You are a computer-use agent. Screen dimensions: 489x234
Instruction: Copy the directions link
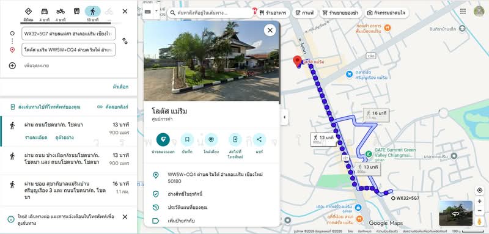[x=112, y=107]
